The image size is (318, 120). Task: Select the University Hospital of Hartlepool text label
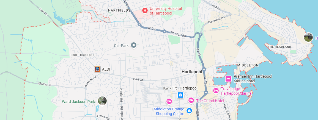(166, 11)
